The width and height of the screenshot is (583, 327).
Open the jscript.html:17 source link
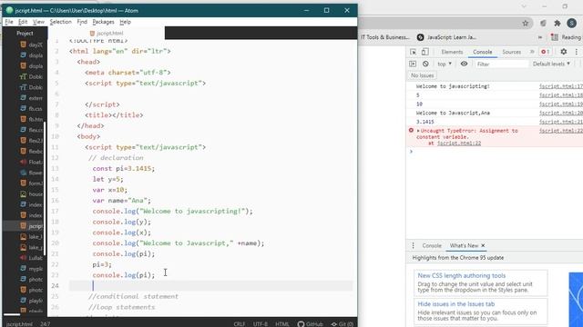[561, 86]
